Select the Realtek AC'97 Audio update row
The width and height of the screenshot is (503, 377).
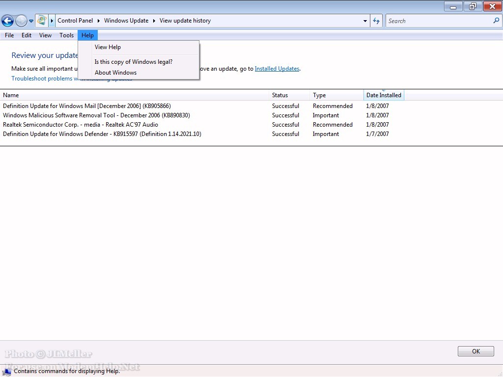(81, 125)
